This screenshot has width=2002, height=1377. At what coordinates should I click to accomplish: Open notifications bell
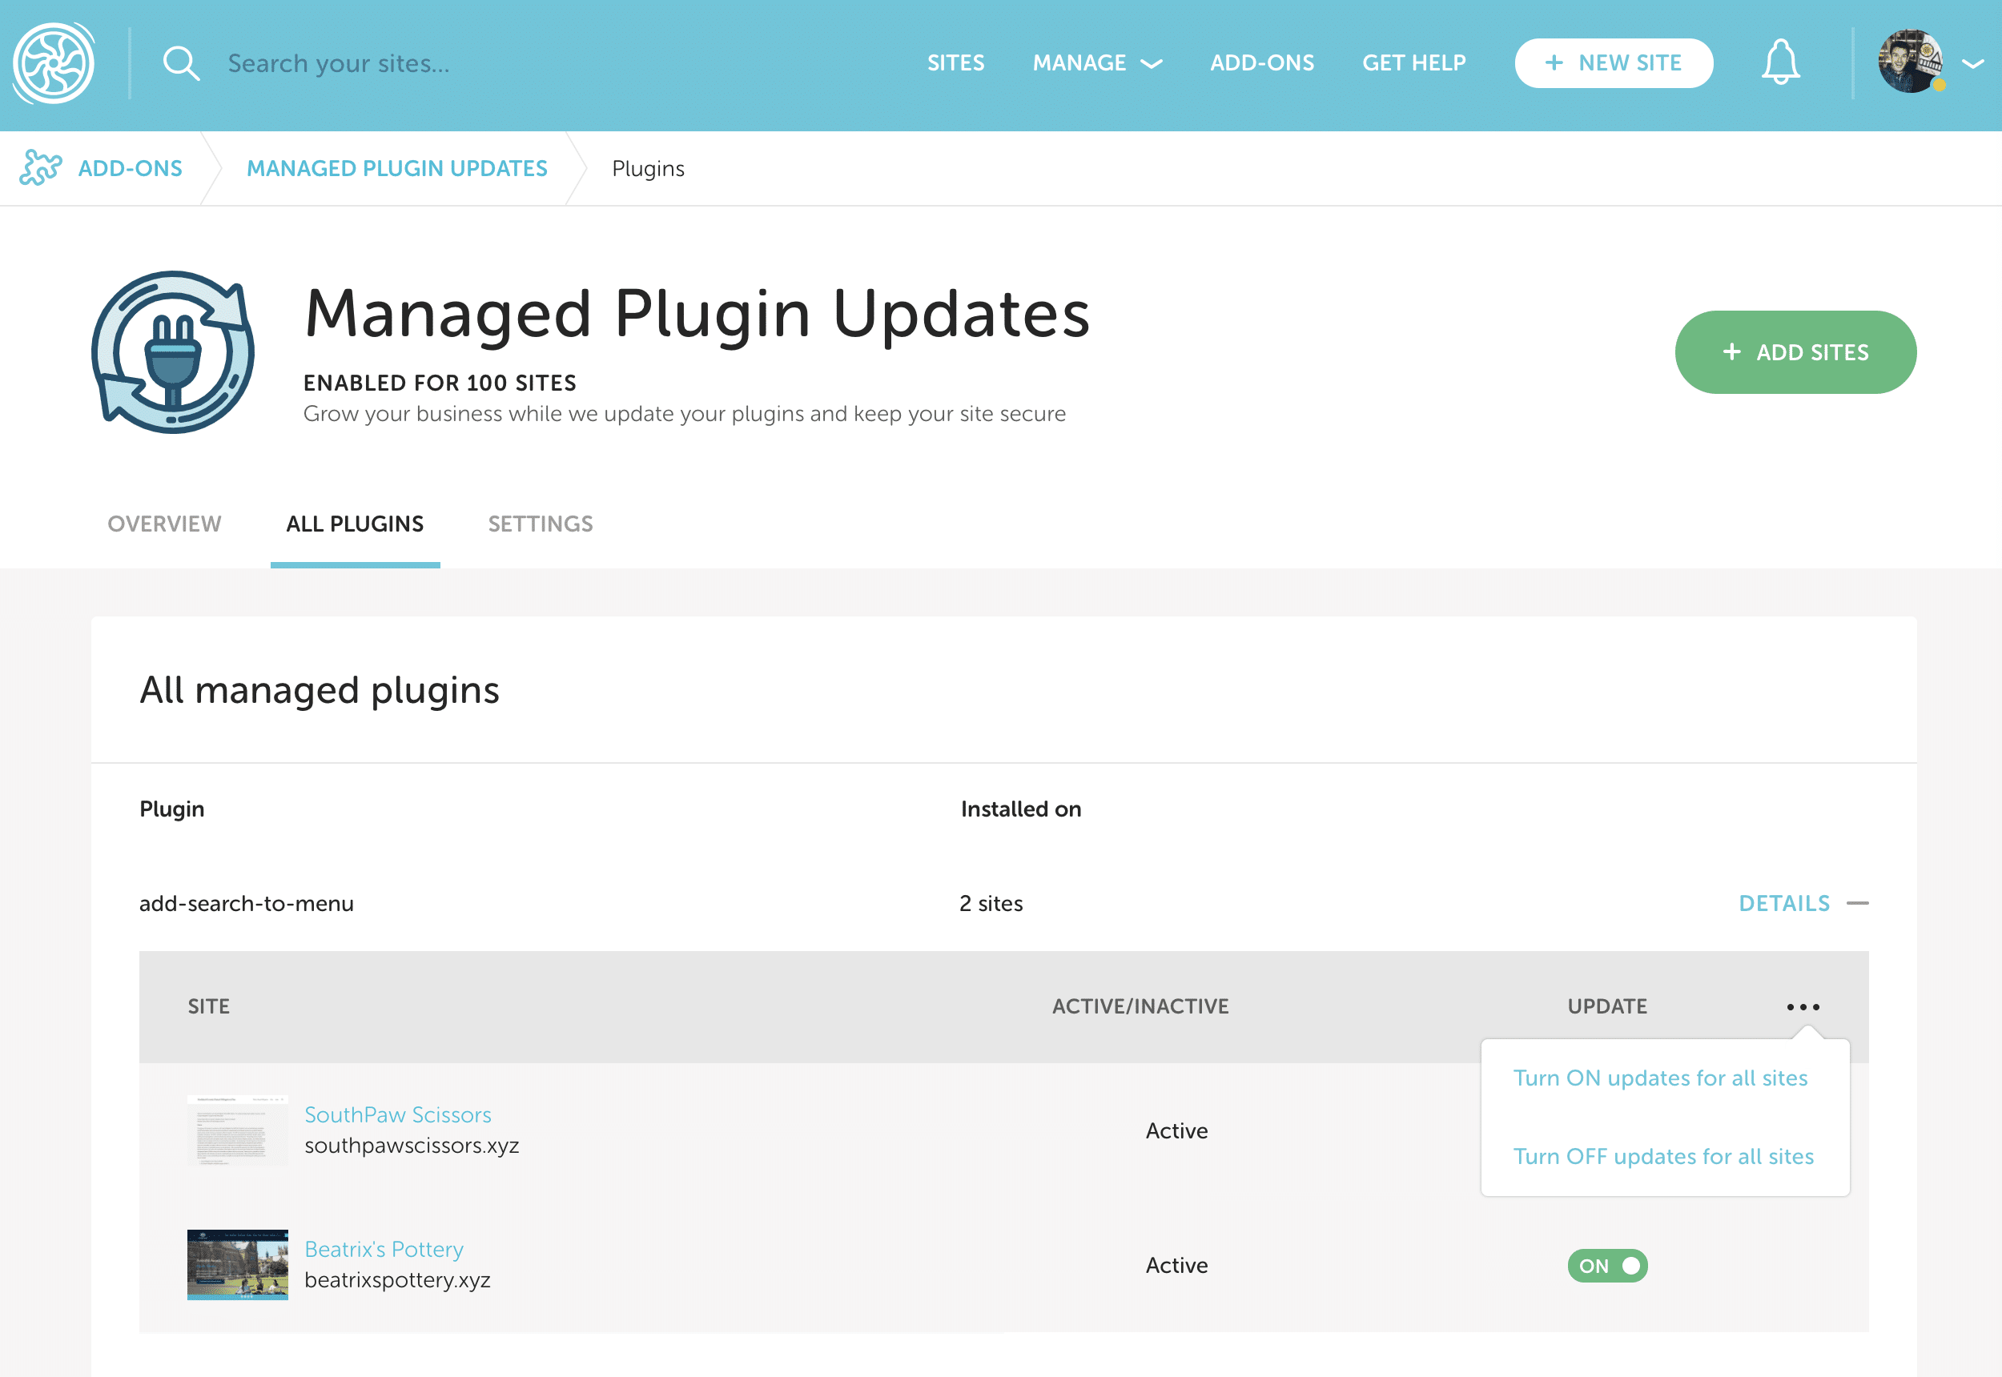[x=1780, y=62]
